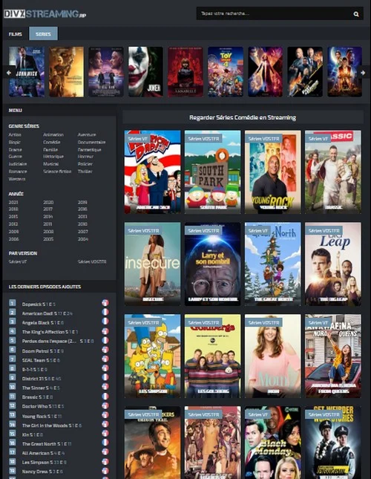Image resolution: width=371 pixels, height=479 pixels.
Task: Click the search magnifier icon
Action: 356,14
